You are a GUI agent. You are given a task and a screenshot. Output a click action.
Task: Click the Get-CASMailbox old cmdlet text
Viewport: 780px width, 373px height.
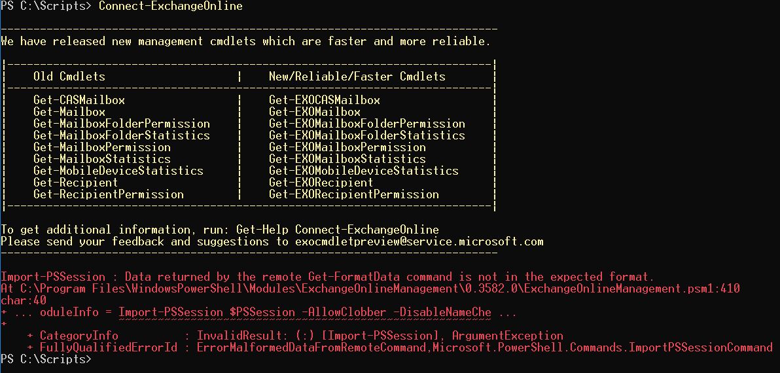[x=79, y=100]
